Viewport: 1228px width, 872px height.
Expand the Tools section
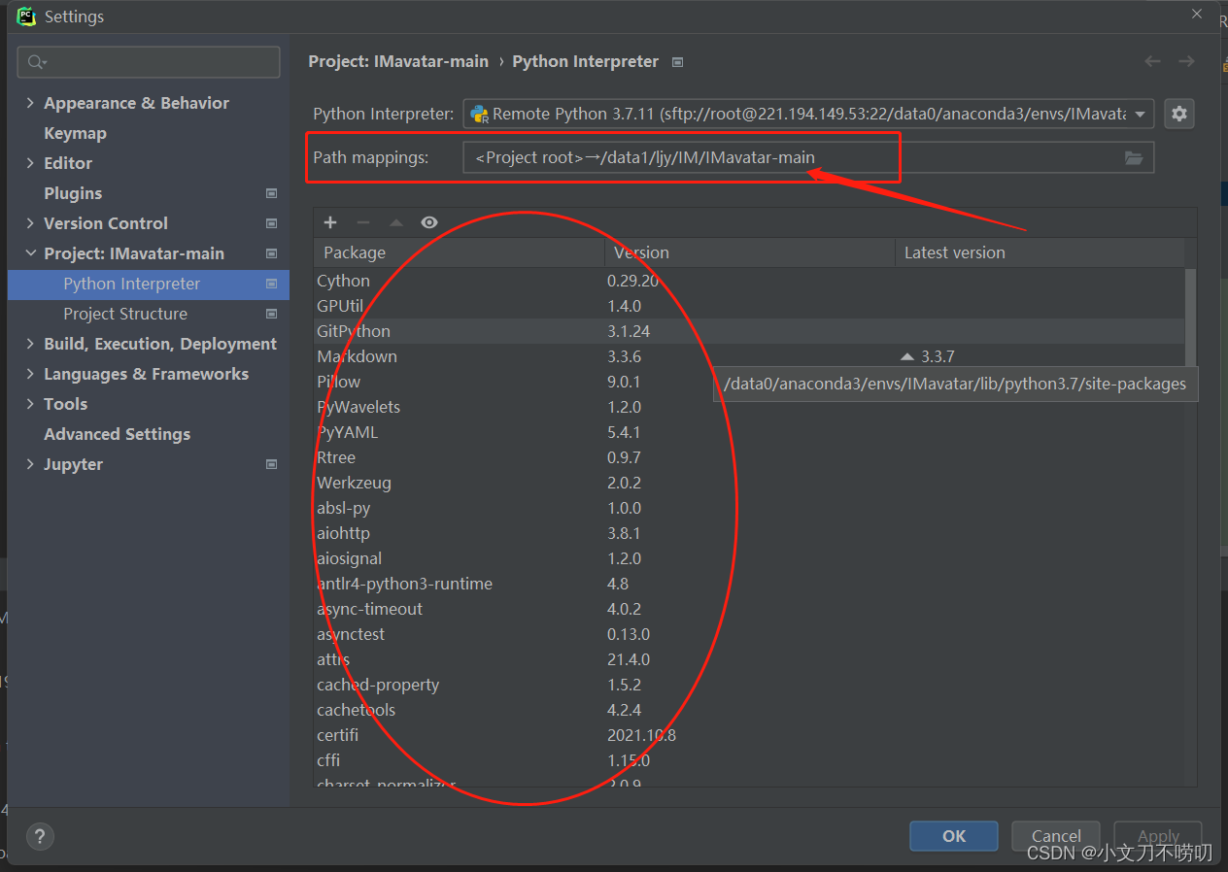pyautogui.click(x=30, y=404)
